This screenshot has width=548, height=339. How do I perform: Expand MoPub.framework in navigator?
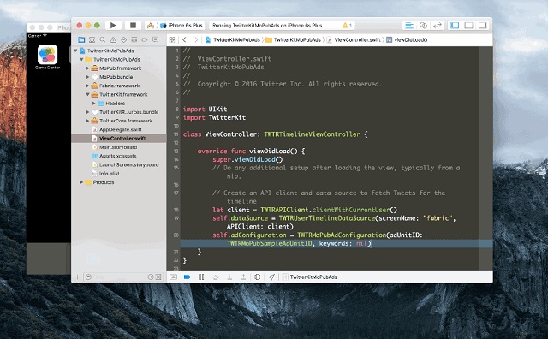87,68
